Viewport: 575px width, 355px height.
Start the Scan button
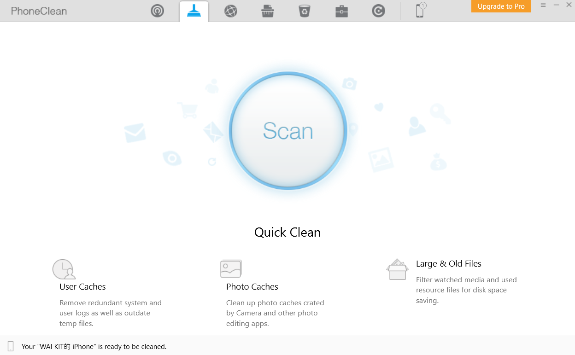click(x=288, y=131)
